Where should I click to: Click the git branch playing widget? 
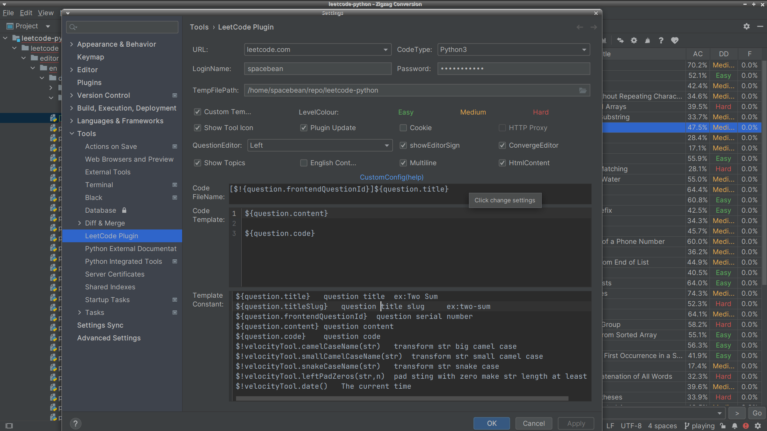(x=699, y=426)
